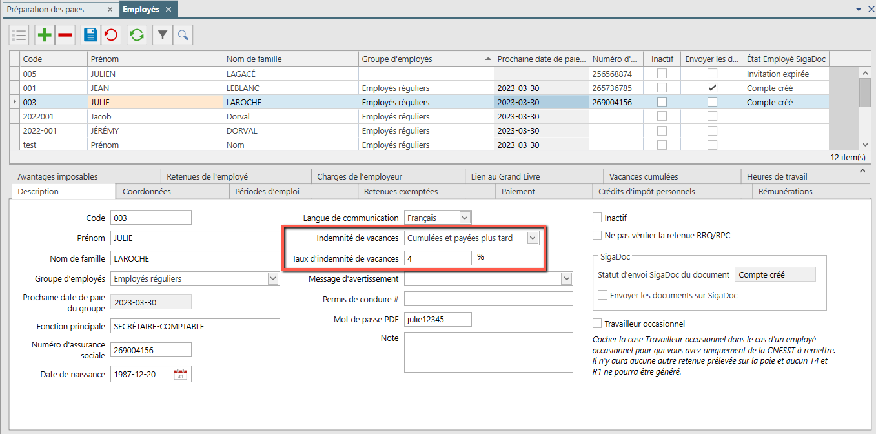Screen dimensions: 876x434
Task: Click the Code column header
Action: (x=54, y=59)
